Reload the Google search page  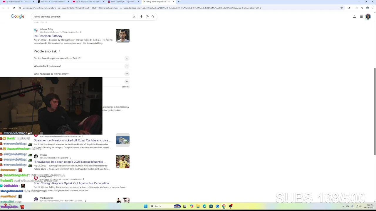[x=13, y=8]
